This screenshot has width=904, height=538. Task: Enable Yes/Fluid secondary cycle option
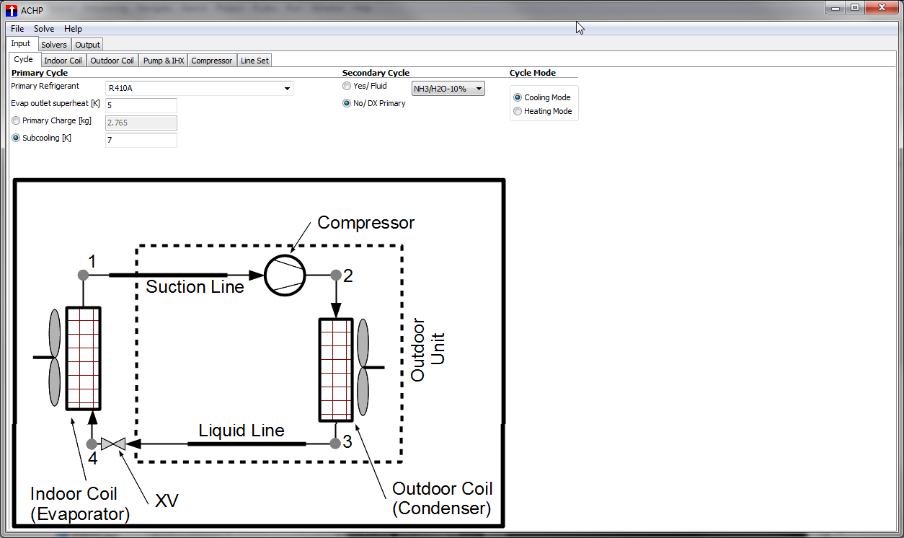coord(347,86)
